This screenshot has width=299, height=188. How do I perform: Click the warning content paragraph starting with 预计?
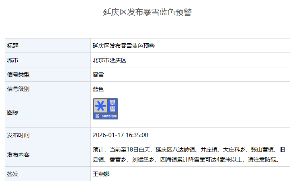click(189, 155)
